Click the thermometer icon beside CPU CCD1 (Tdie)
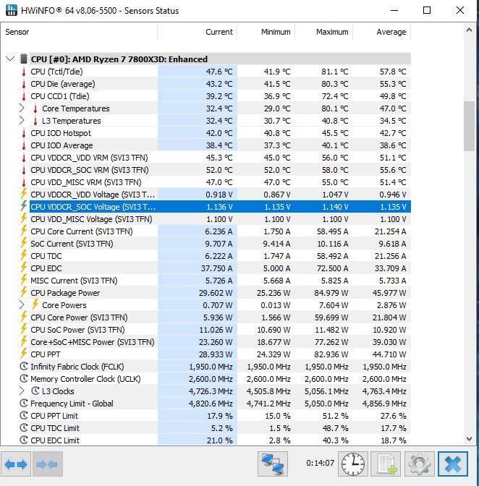This screenshot has height=486, width=479. (x=24, y=96)
